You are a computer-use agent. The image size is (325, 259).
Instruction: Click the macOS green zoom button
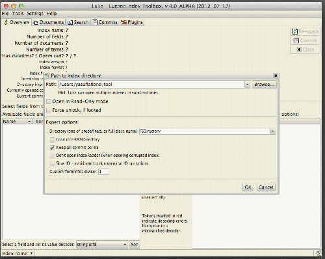(x=21, y=6)
